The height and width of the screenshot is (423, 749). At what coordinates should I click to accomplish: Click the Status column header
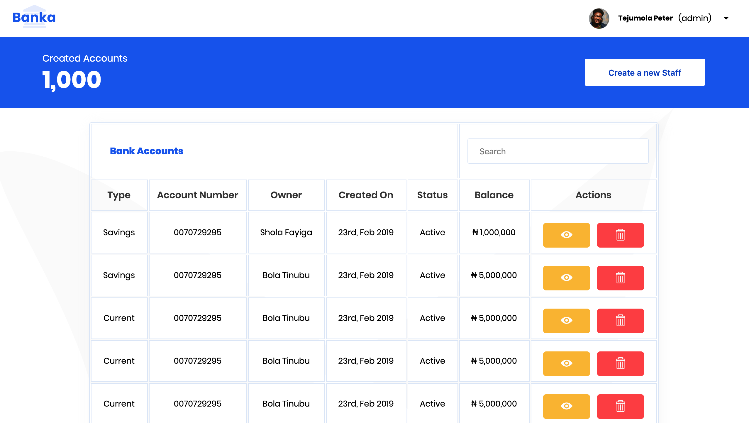(x=432, y=195)
